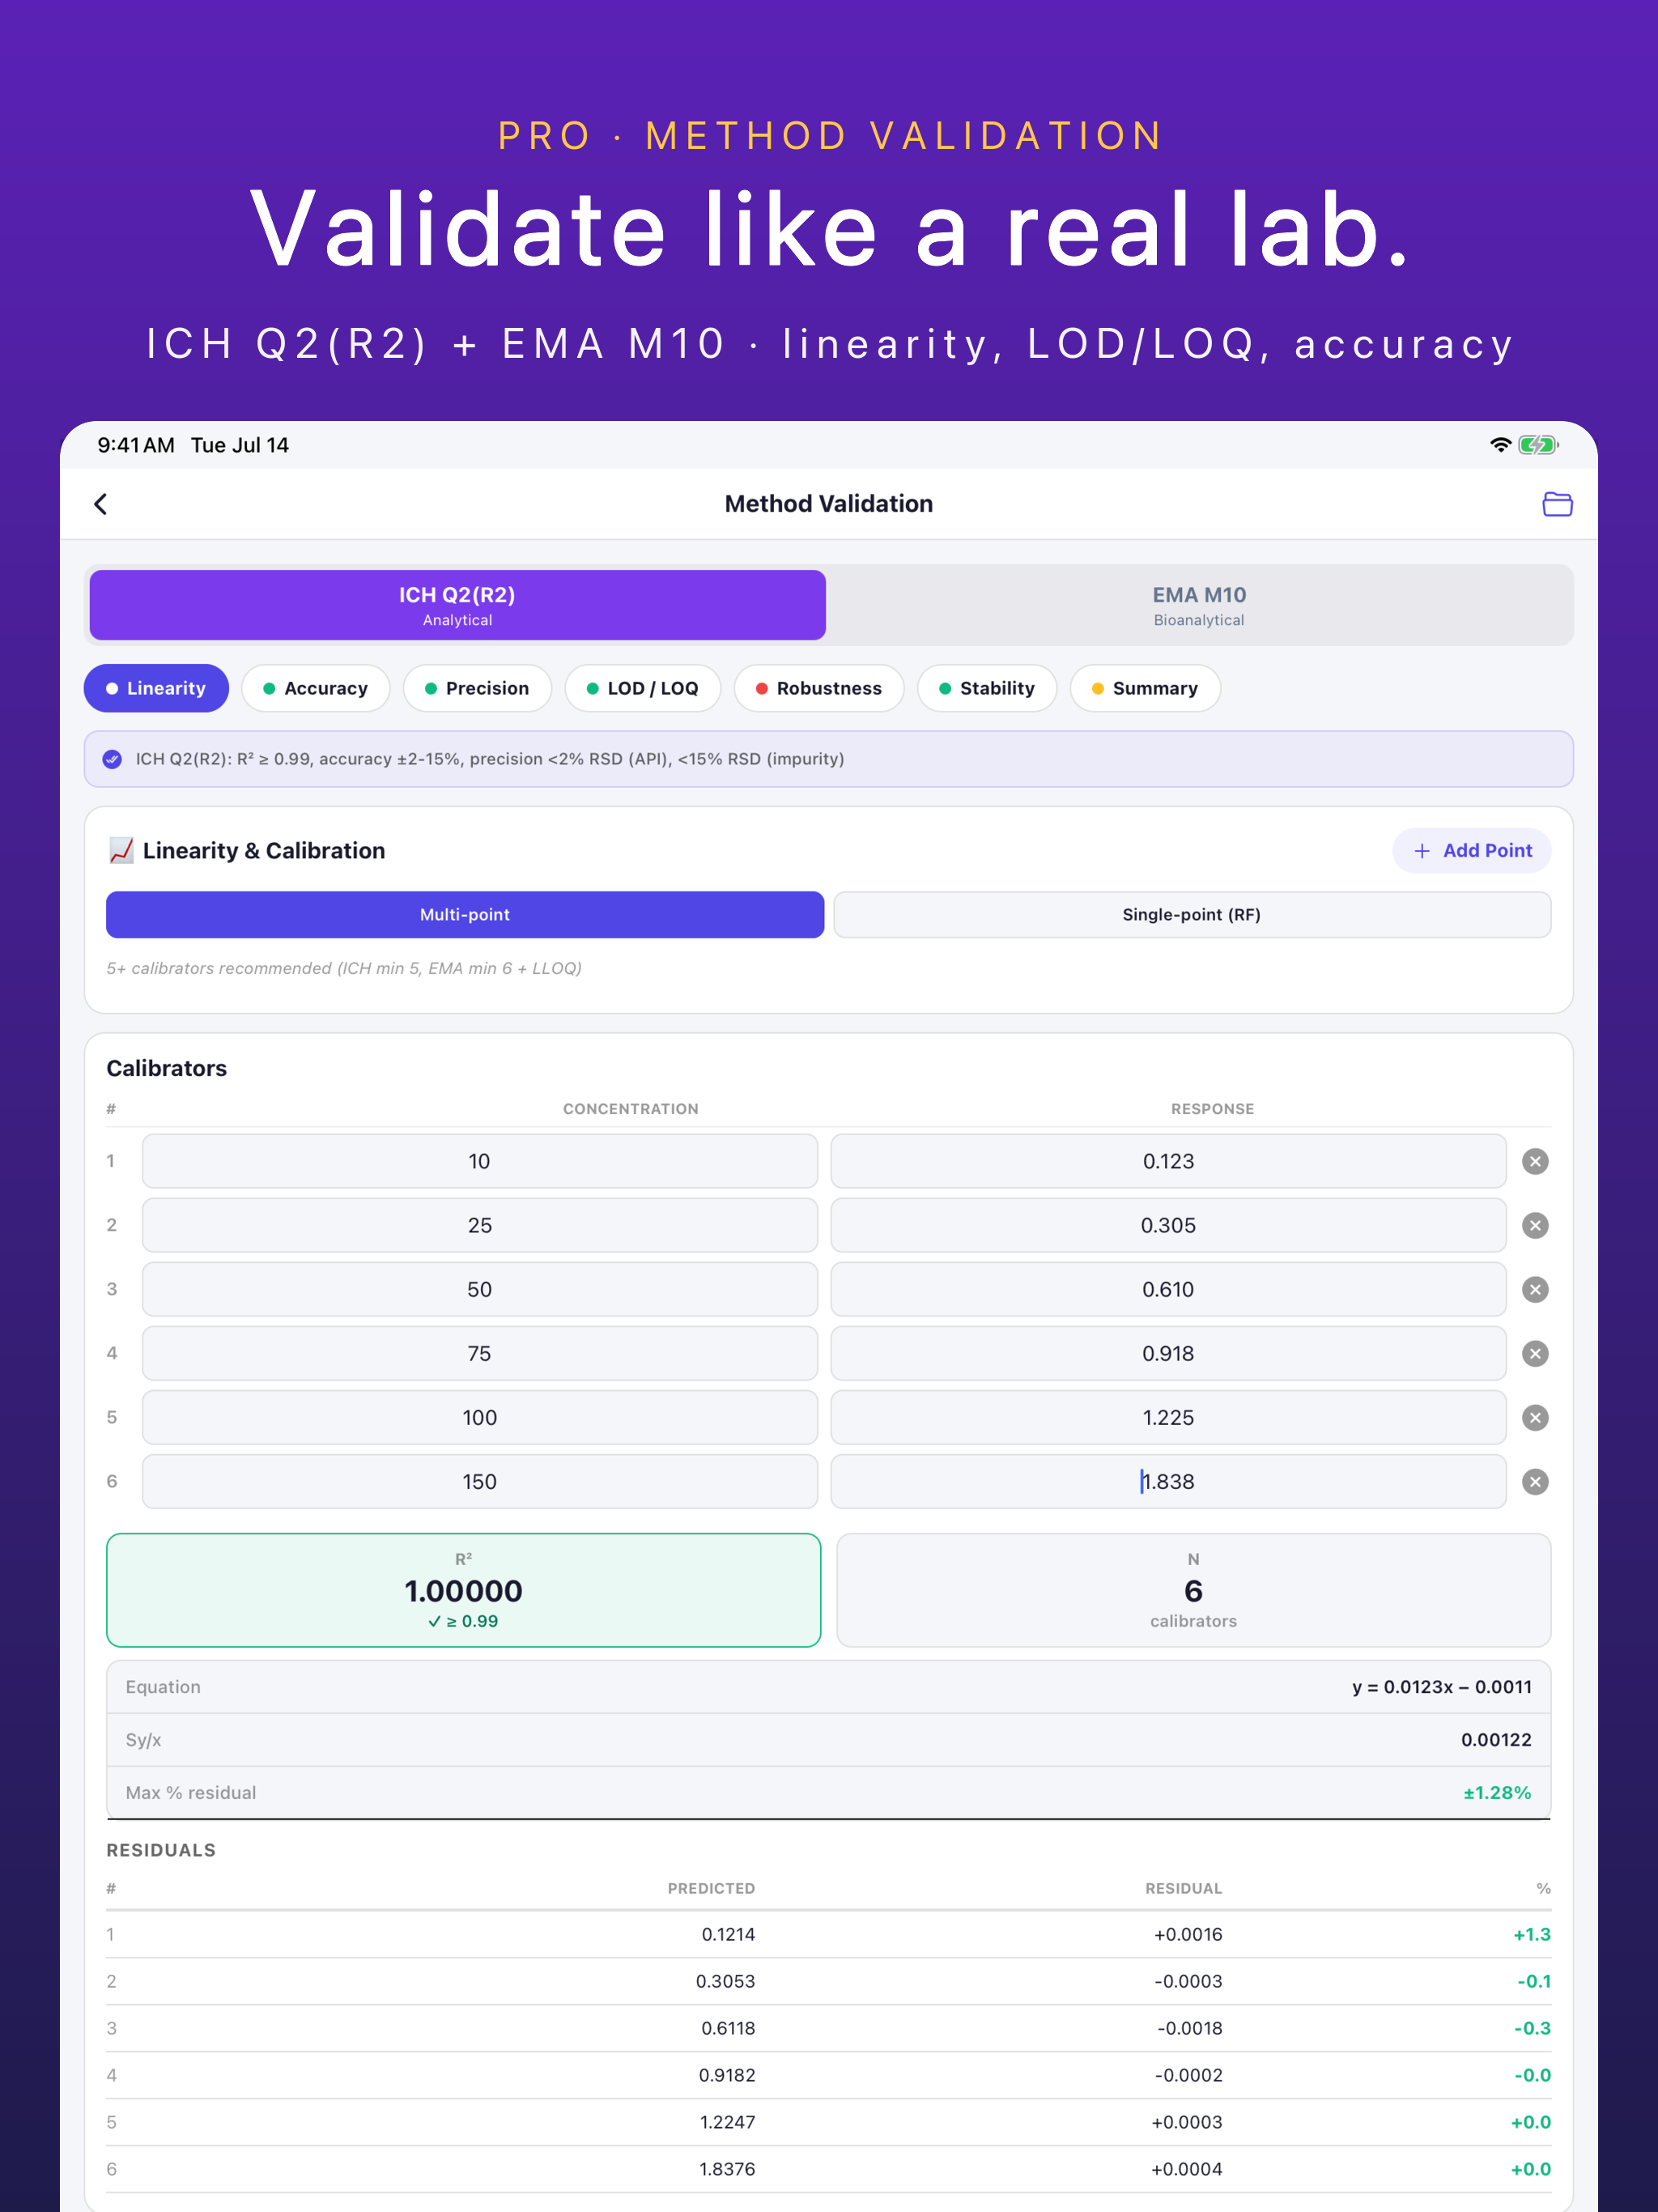This screenshot has height=2212, width=1658.
Task: Click Max % residual value ±1.28%
Action: point(1497,1793)
